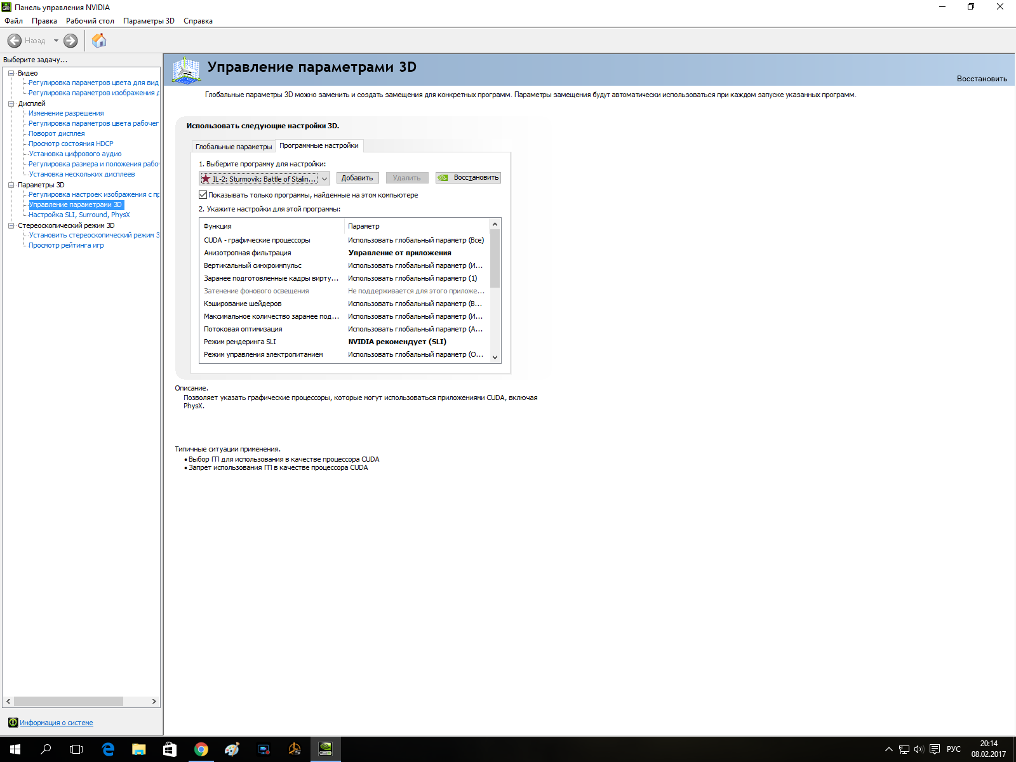Image resolution: width=1016 pixels, height=762 pixels.
Task: Click the settings list vertical scrollbar thumb
Action: pos(495,259)
